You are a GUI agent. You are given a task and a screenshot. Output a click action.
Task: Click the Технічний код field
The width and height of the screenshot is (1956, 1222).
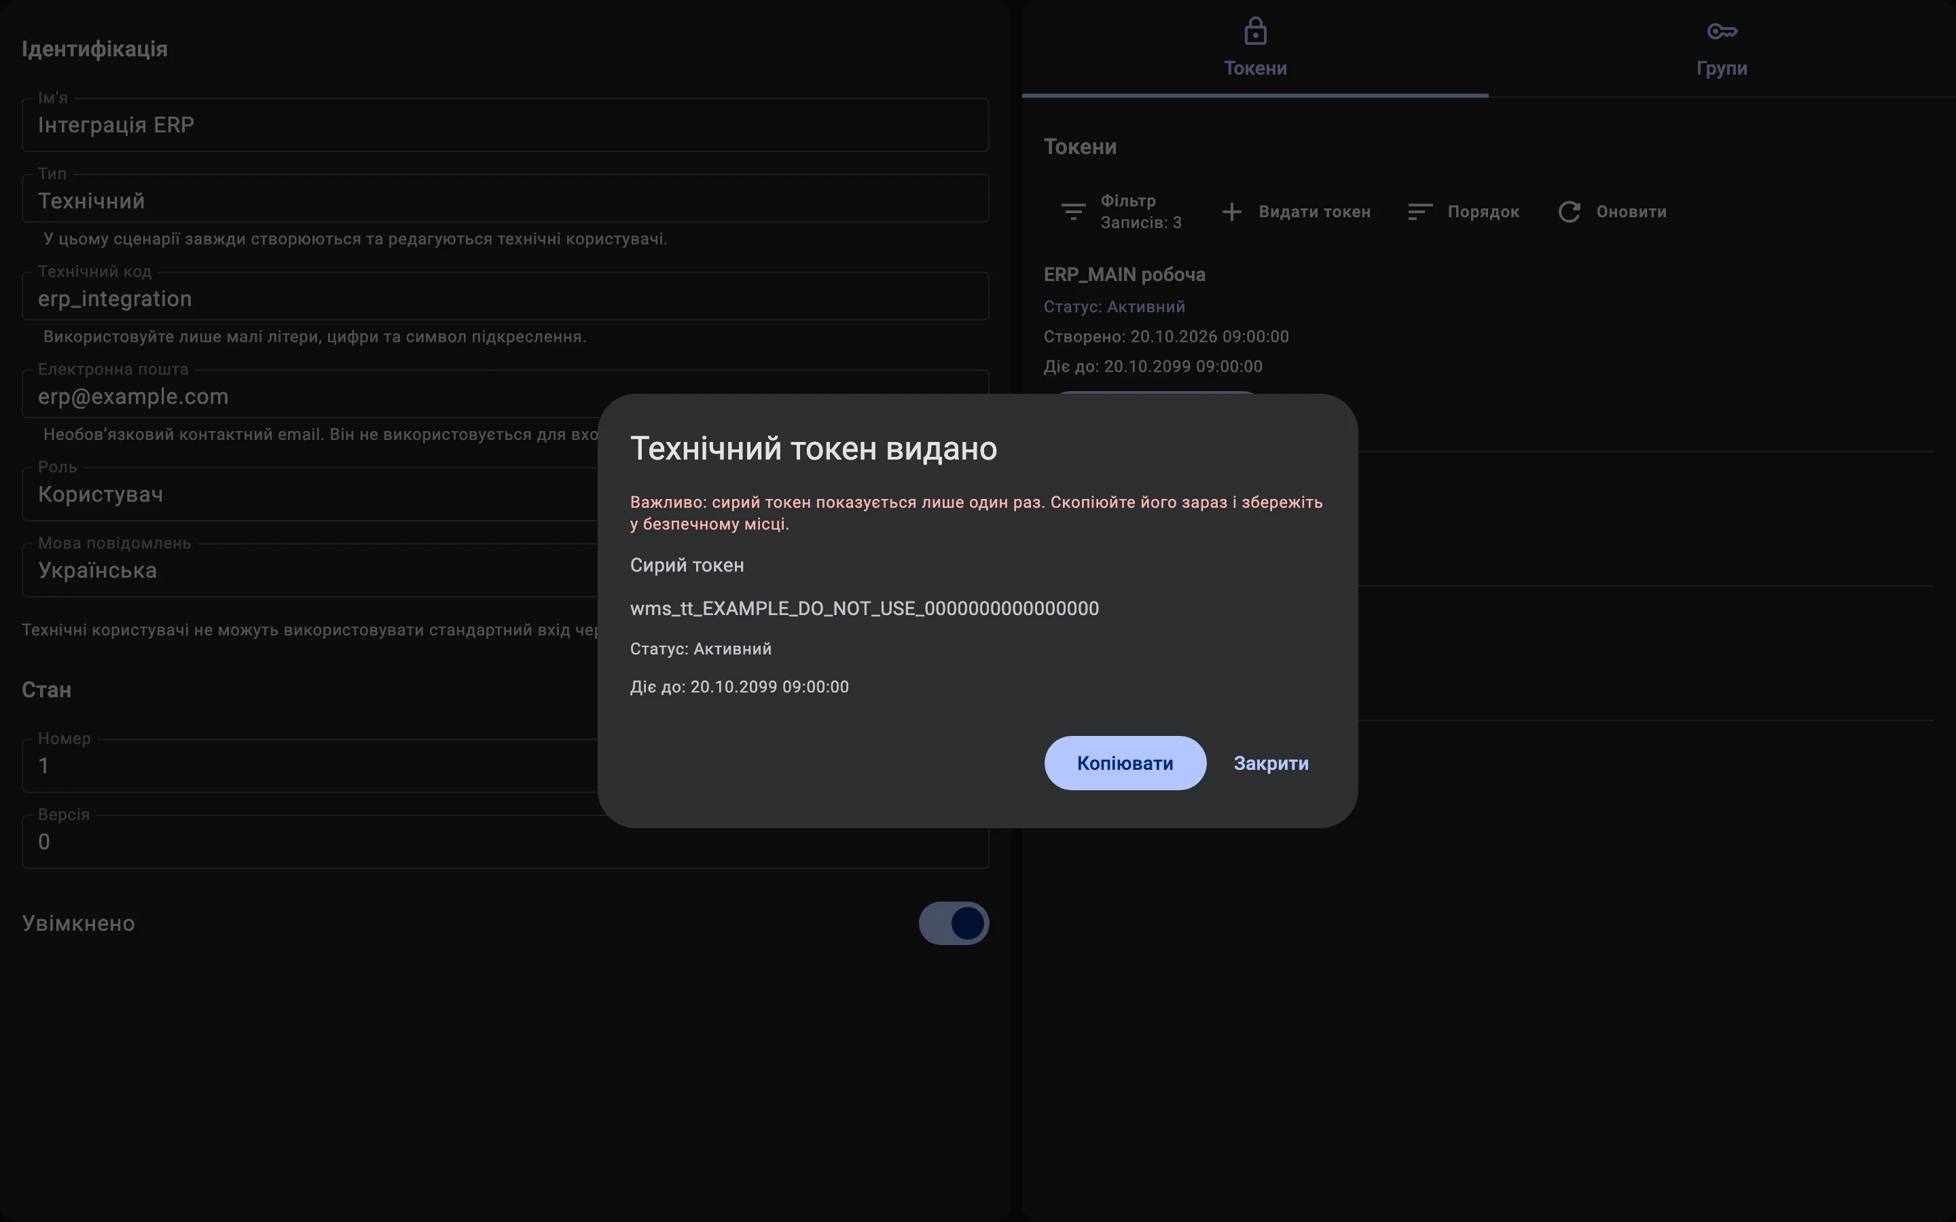pos(505,297)
